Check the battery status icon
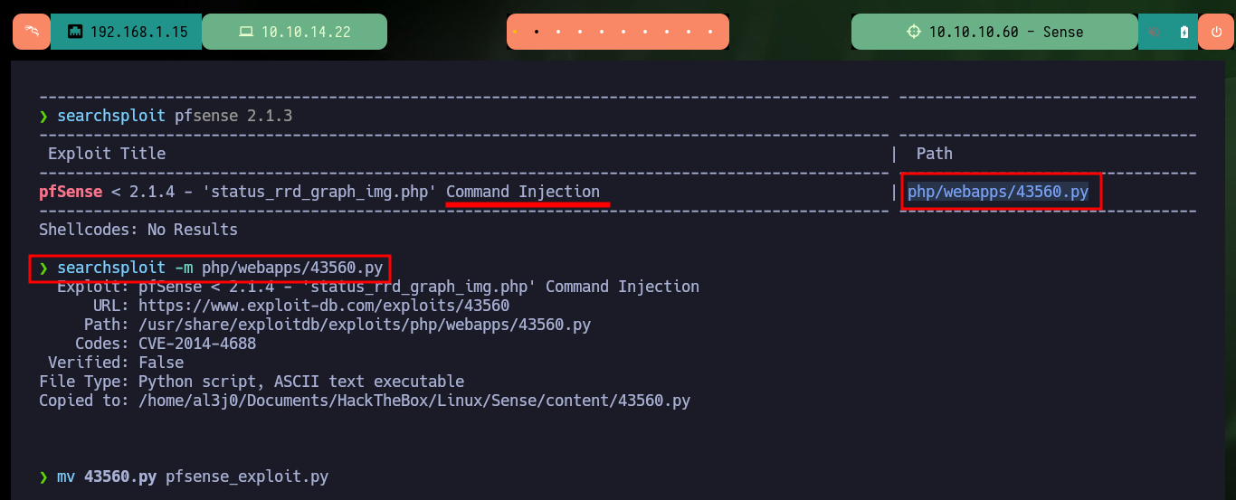 click(1184, 32)
